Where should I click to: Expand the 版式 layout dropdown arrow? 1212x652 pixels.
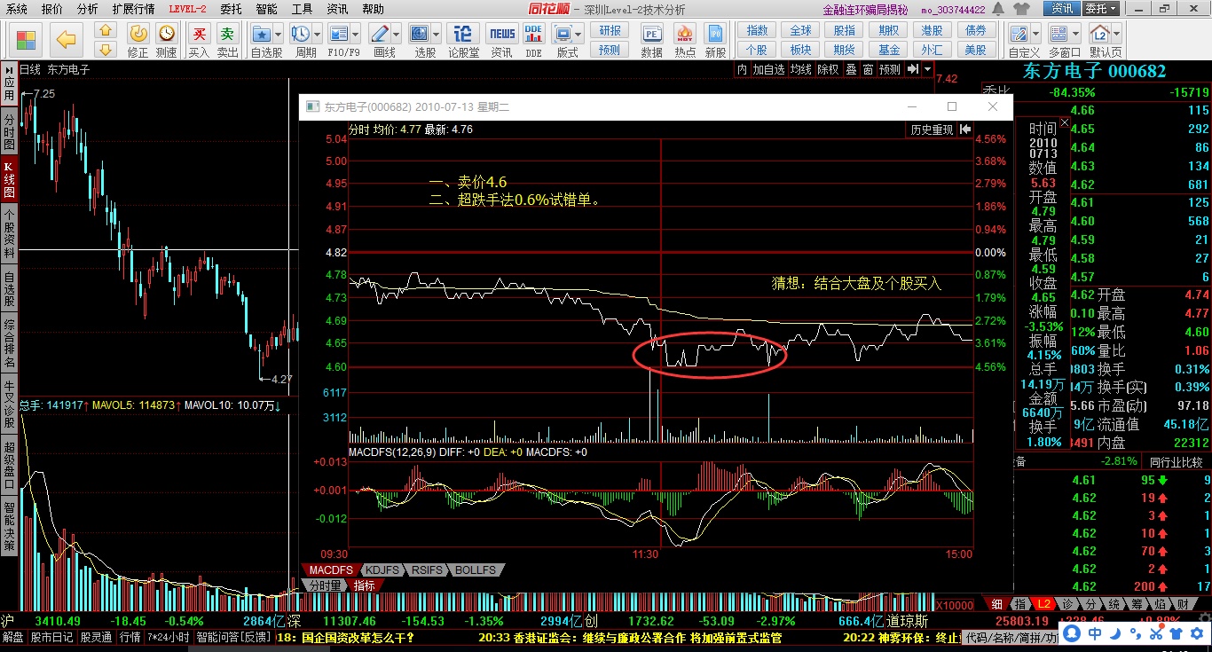point(577,34)
